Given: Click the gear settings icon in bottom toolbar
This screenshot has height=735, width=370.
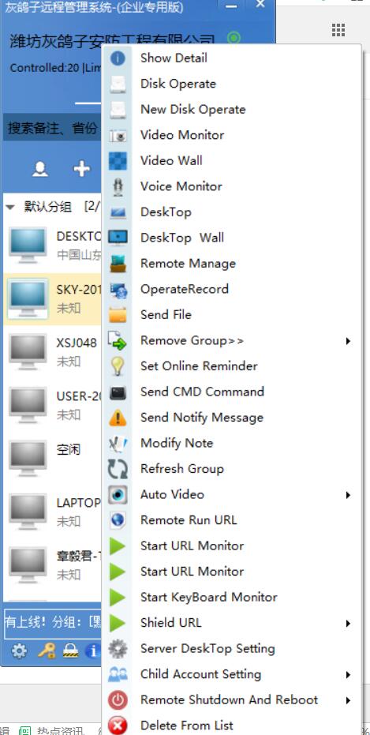Looking at the screenshot, I should [19, 651].
